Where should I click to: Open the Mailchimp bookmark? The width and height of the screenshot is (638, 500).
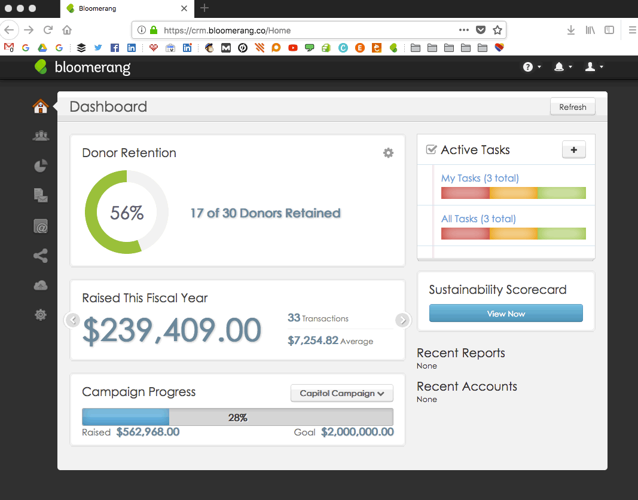[209, 48]
